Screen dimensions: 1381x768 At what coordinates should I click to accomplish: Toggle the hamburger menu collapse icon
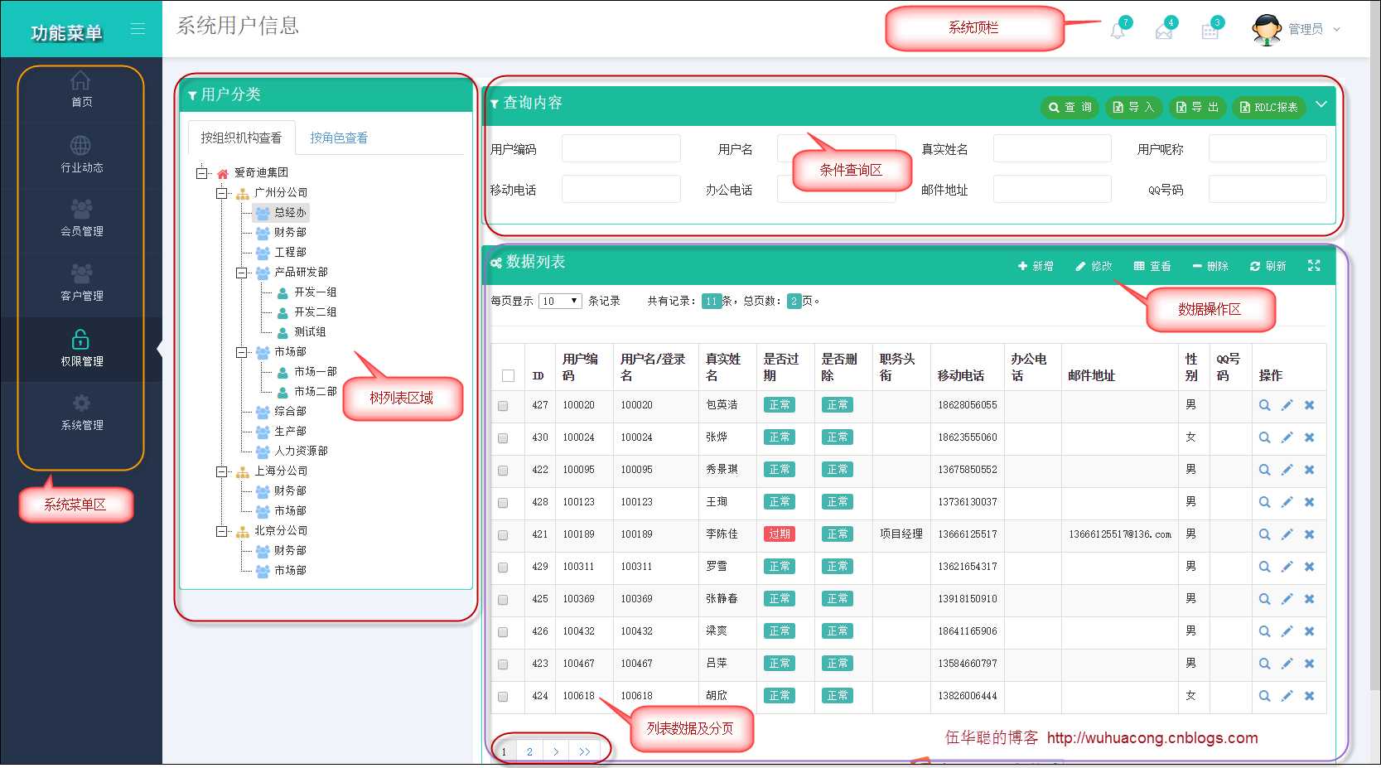(138, 29)
